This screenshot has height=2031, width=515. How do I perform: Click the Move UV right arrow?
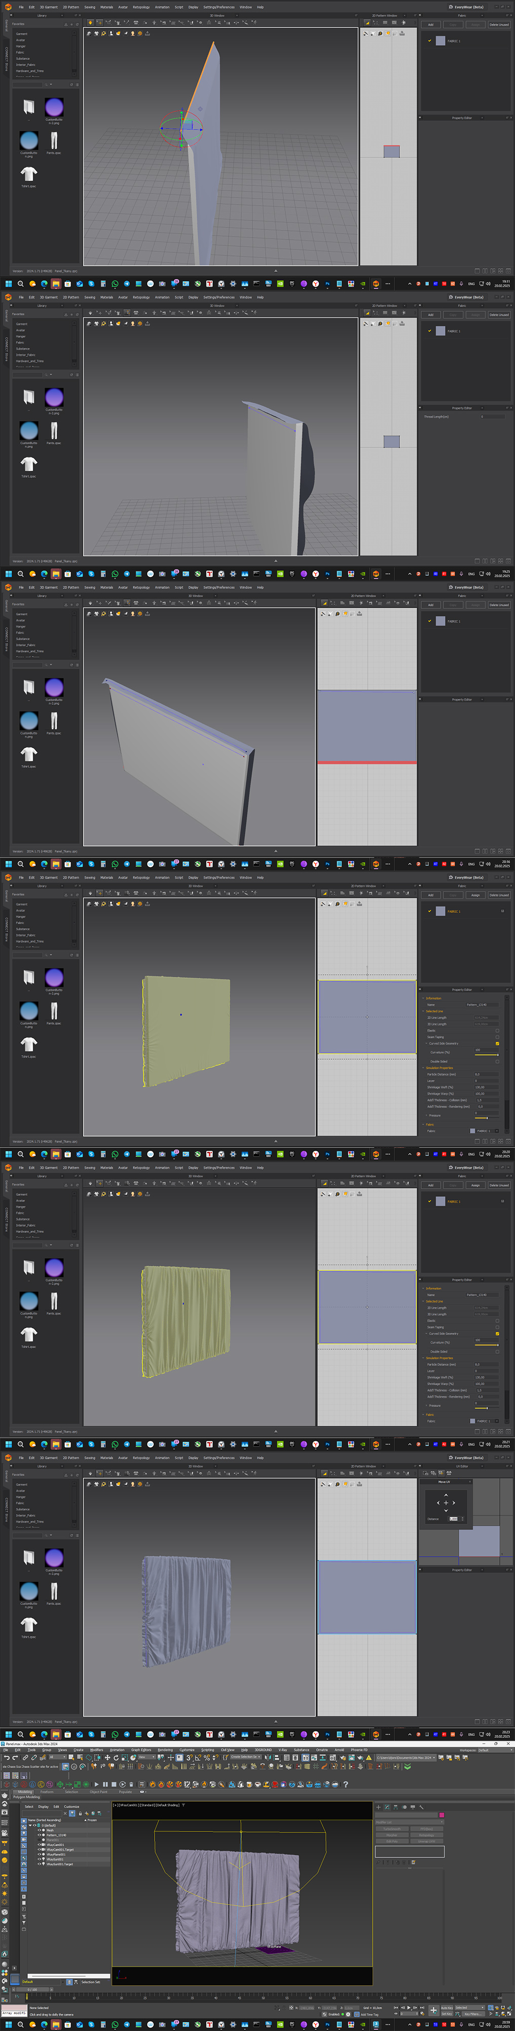[454, 1503]
